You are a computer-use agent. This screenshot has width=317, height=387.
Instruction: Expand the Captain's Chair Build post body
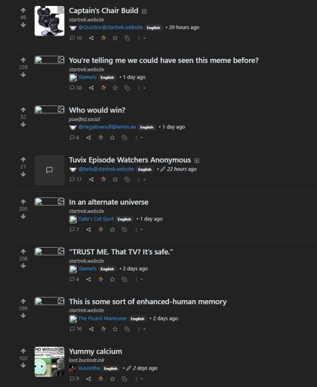coord(144,11)
